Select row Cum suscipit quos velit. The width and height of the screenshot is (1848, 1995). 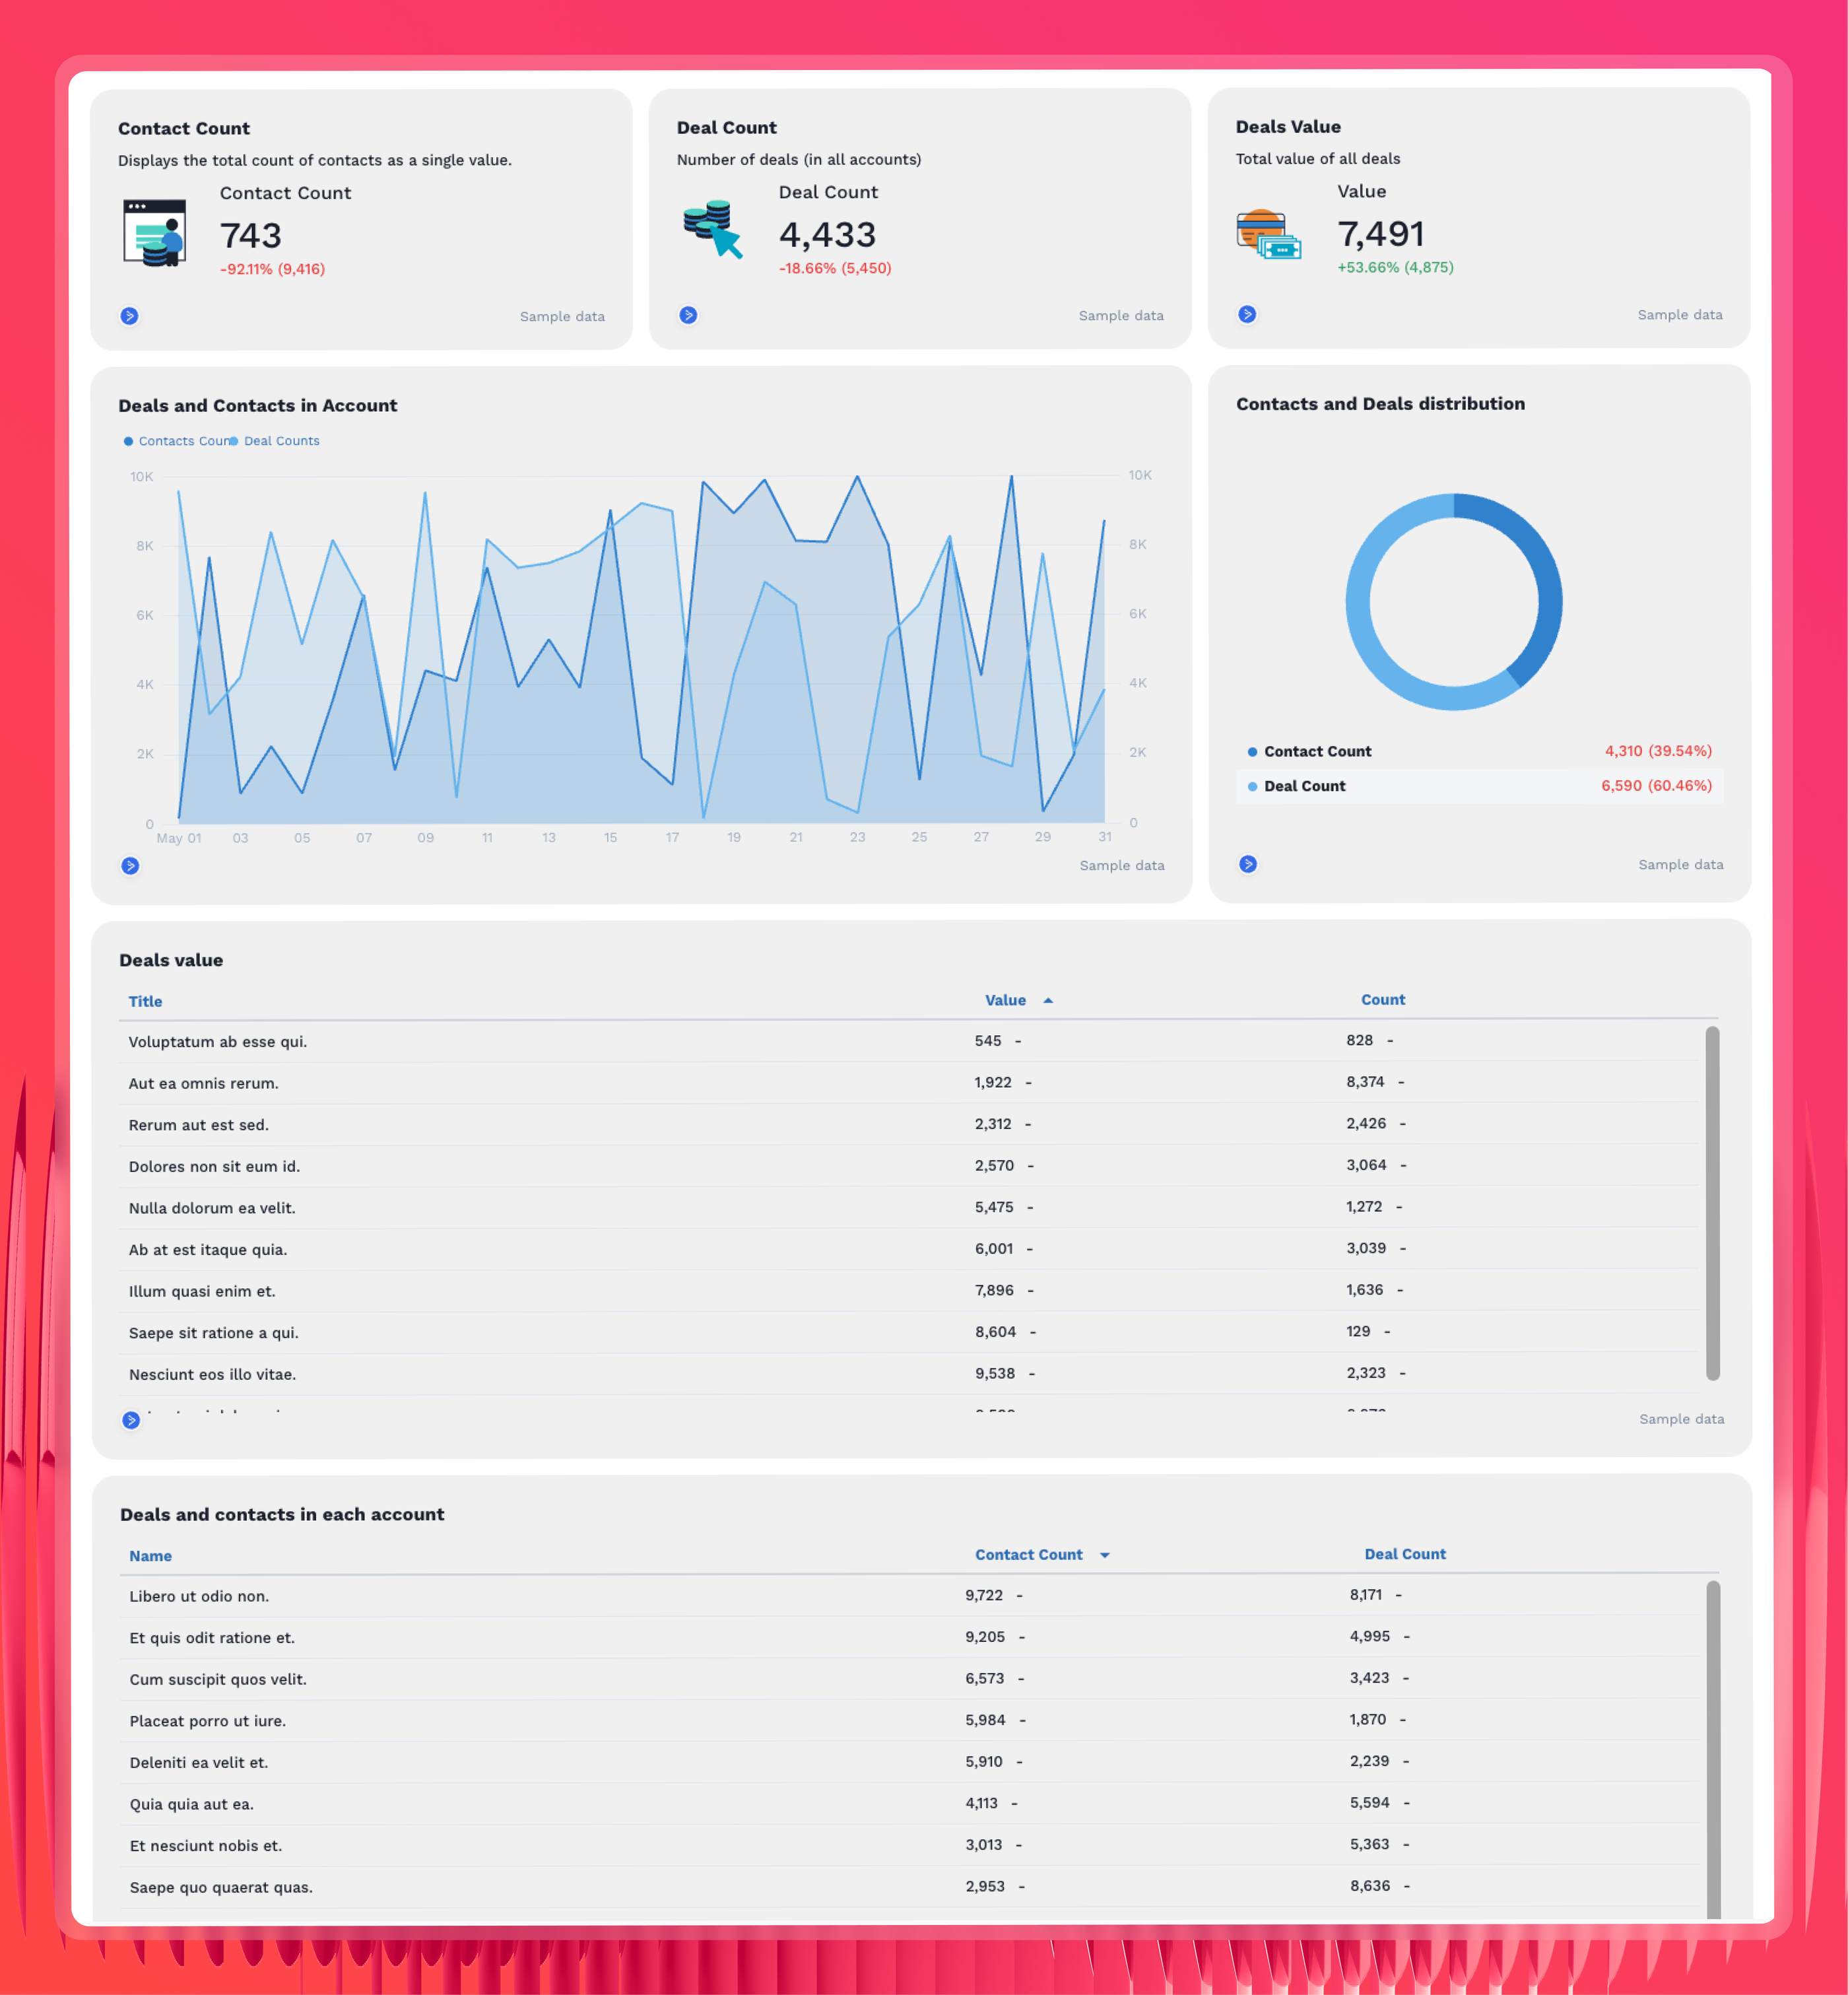pyautogui.click(x=909, y=1679)
